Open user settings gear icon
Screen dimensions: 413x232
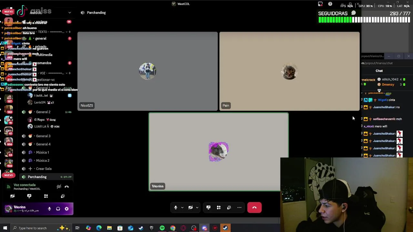67,209
